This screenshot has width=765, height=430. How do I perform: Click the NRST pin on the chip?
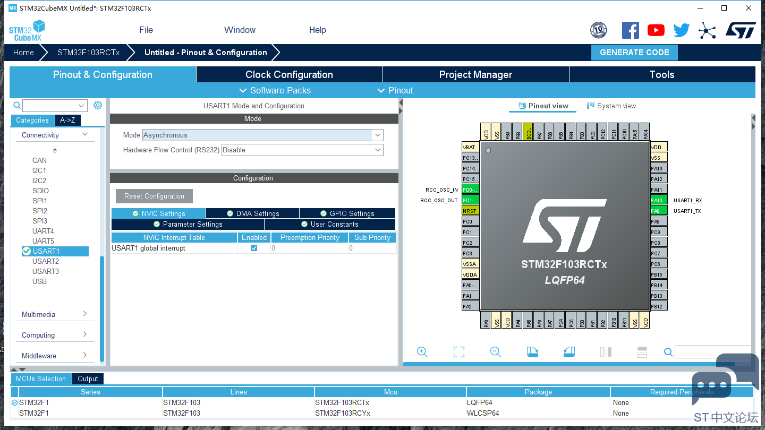471,211
